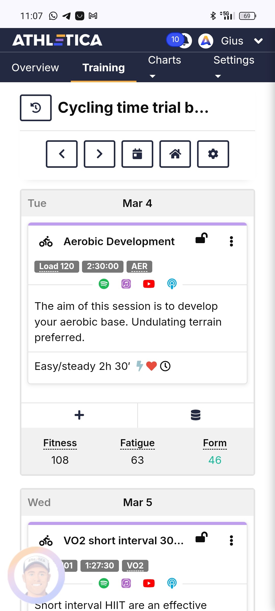Toggle lock on VO2 short interval session

201,538
